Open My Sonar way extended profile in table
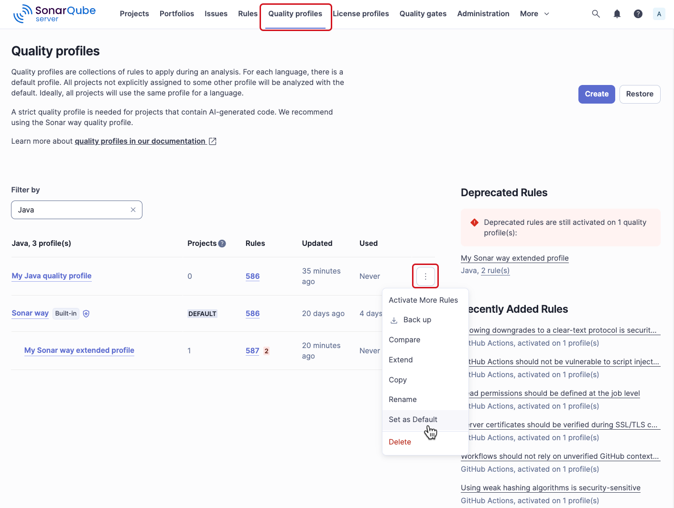The image size is (674, 508). point(79,350)
